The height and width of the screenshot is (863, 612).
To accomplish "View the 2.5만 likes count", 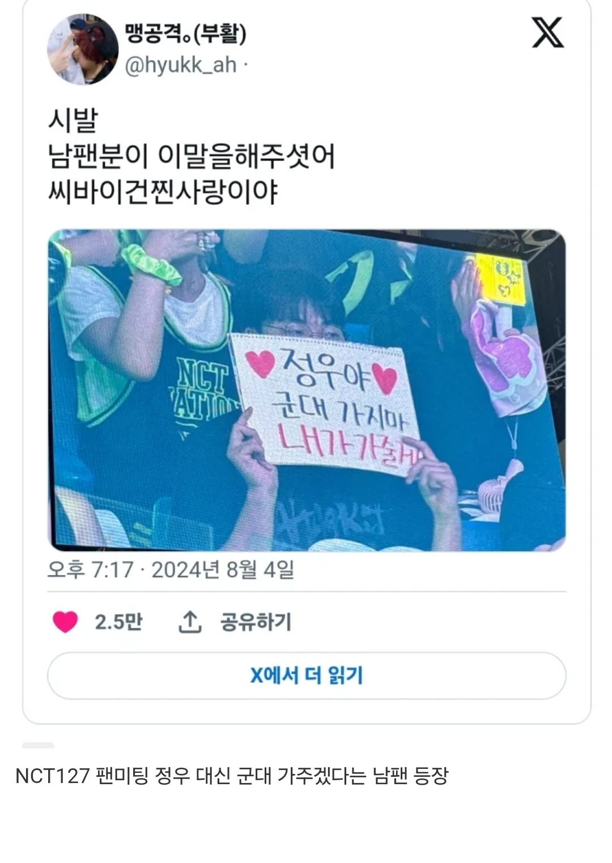I will pos(118,622).
